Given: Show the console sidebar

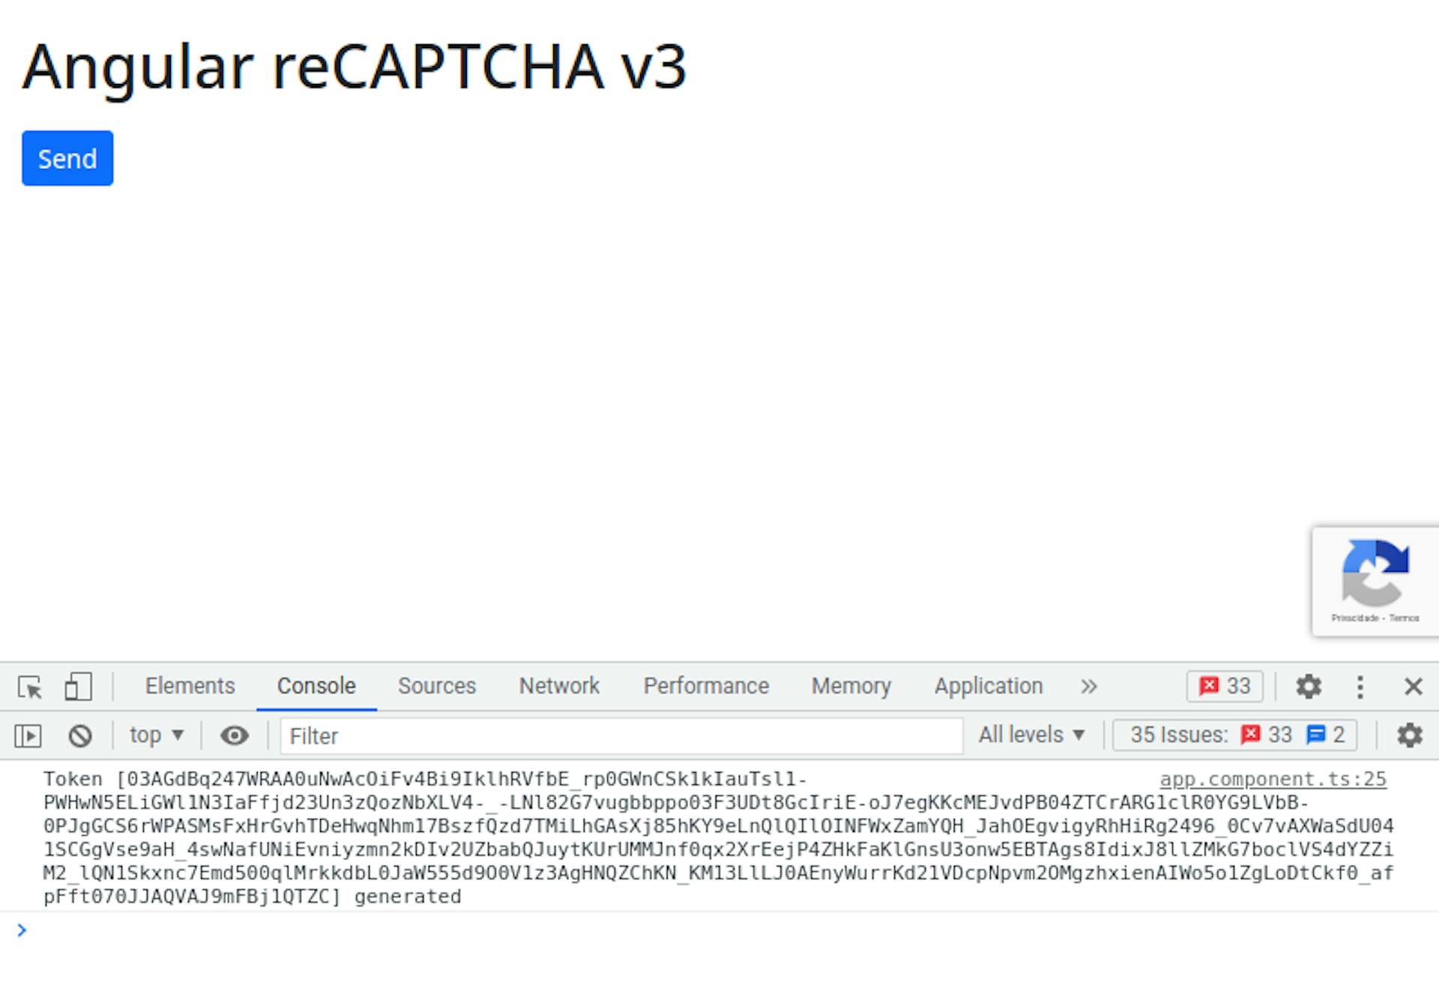Looking at the screenshot, I should (28, 735).
